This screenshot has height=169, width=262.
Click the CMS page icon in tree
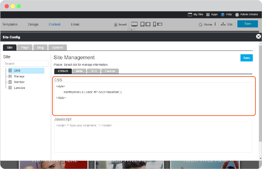pos(10,71)
